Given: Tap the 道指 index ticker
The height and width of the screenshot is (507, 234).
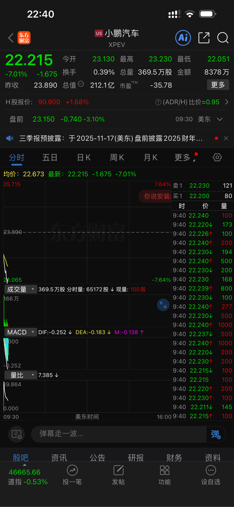Looking at the screenshot, I should coord(28,477).
